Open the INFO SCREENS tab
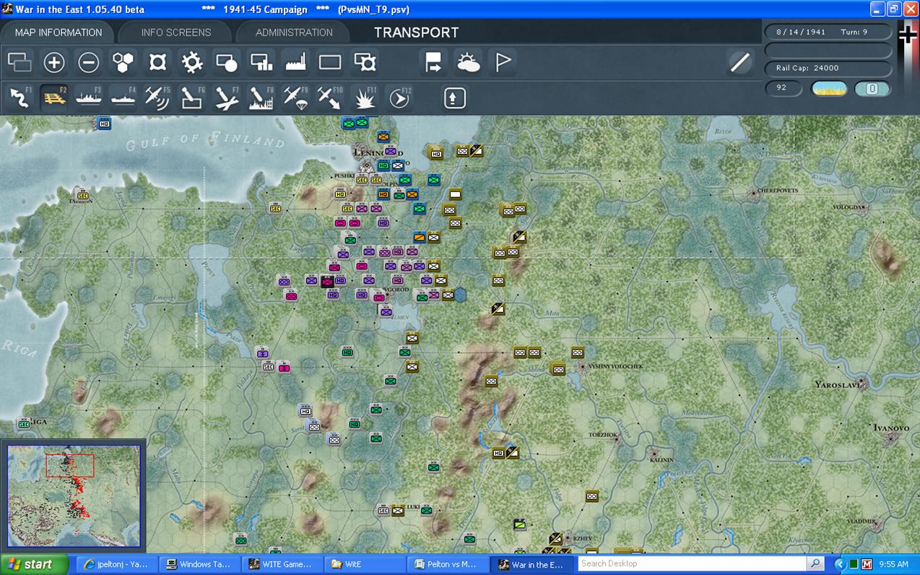The height and width of the screenshot is (575, 920). (x=176, y=33)
